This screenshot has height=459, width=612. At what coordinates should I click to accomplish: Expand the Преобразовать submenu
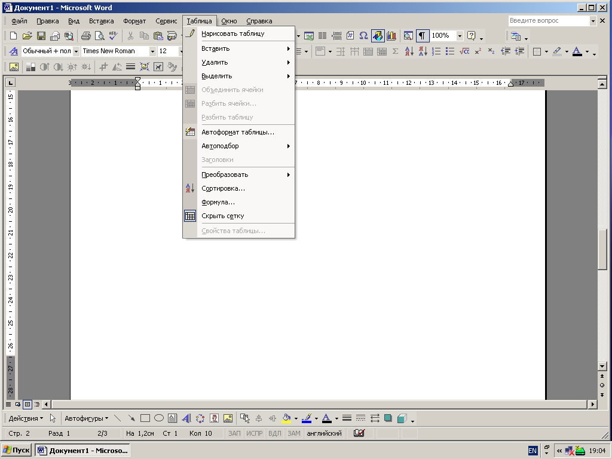(x=238, y=175)
